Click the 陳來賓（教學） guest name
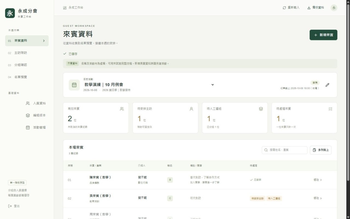Screen dimensions: 350x219 point(100,177)
